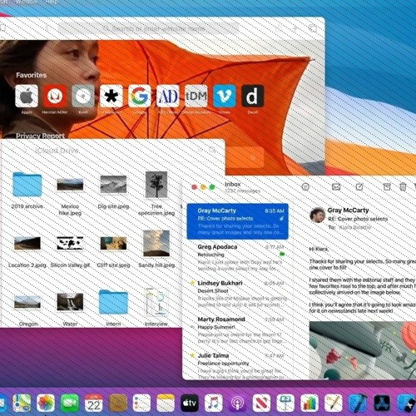Expand Finder toolbar overflow chevrons
This screenshot has width=416, height=416.
[x=200, y=150]
